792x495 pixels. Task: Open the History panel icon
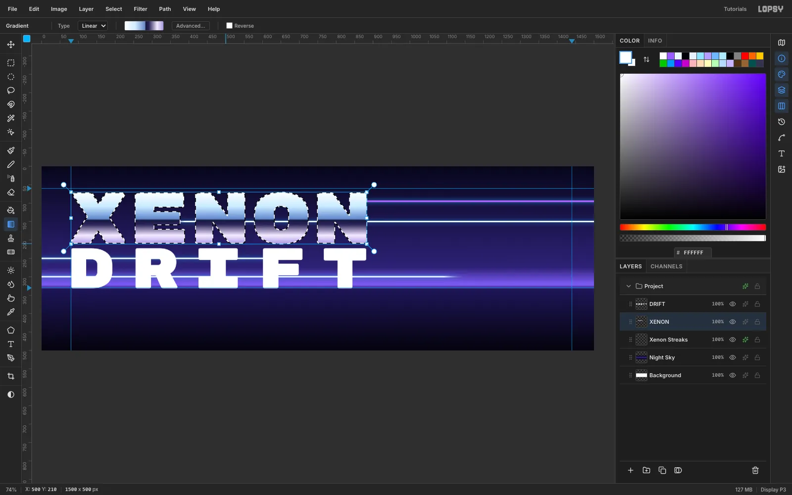(782, 122)
